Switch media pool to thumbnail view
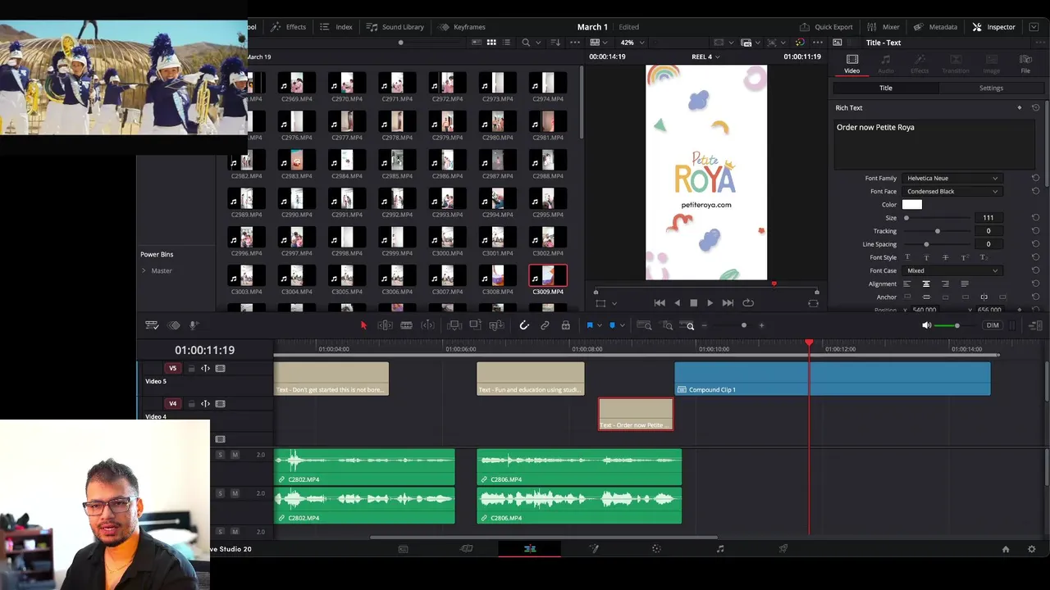The height and width of the screenshot is (590, 1050). click(x=491, y=43)
